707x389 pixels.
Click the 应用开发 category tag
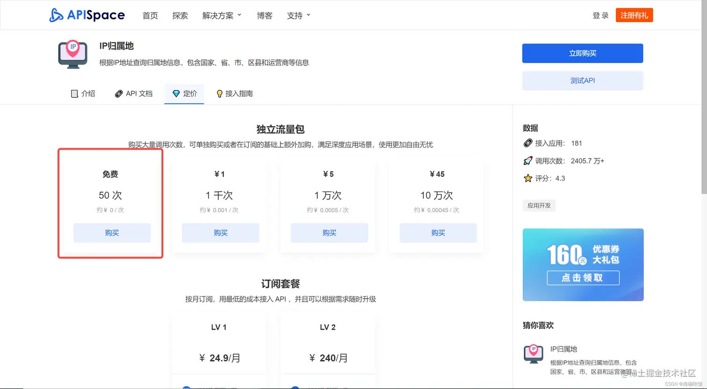coord(539,205)
